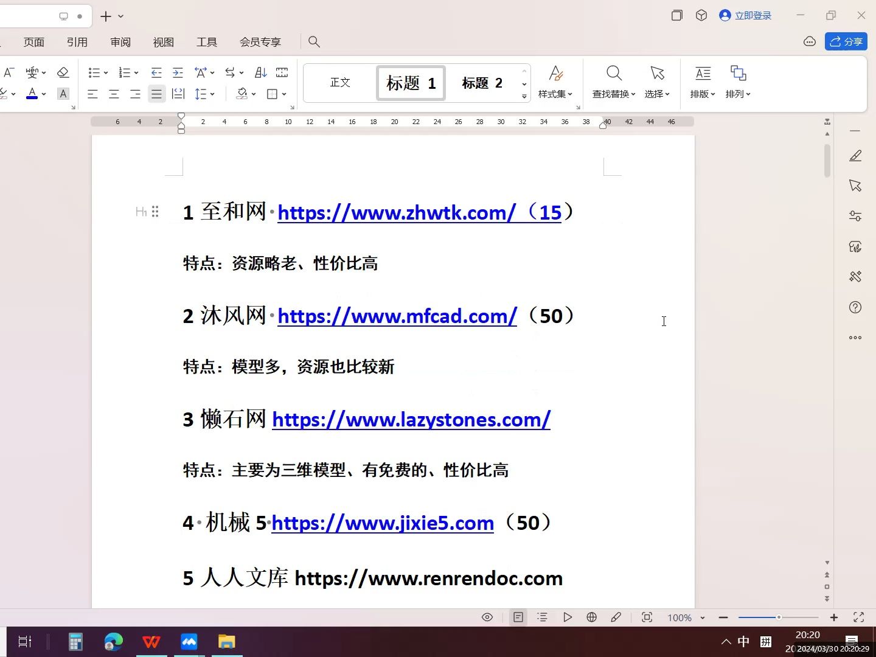This screenshot has width=876, height=657.
Task: Click the cloud comment icon near share
Action: (810, 41)
